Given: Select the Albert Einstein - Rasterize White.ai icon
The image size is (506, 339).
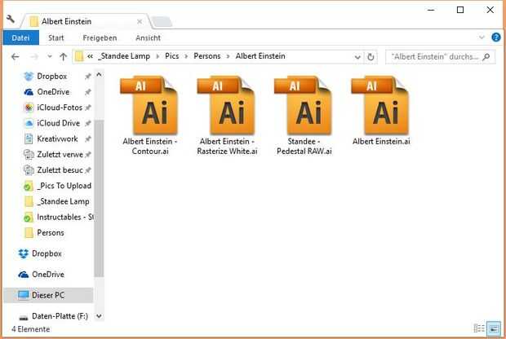Looking at the screenshot, I should click(x=226, y=105).
